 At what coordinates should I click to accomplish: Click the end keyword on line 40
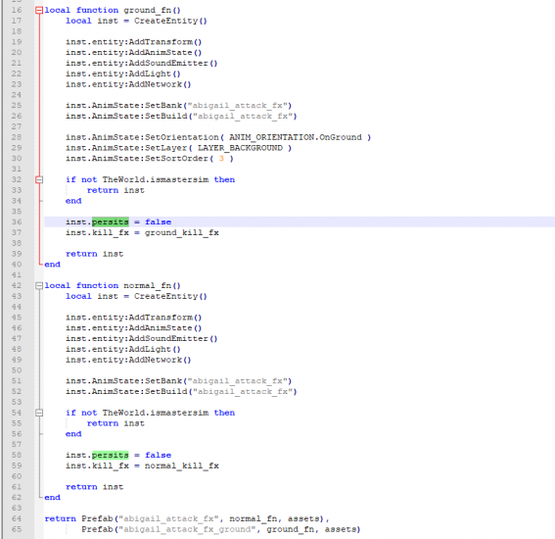53,265
